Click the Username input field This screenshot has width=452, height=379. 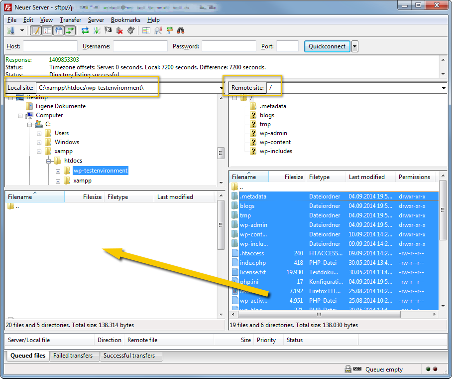click(x=140, y=46)
